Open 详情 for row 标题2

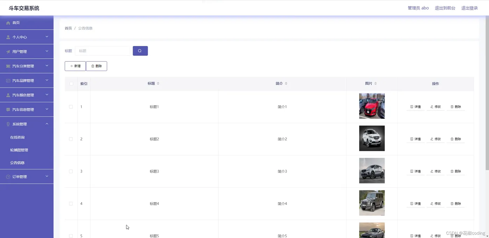tap(416, 139)
